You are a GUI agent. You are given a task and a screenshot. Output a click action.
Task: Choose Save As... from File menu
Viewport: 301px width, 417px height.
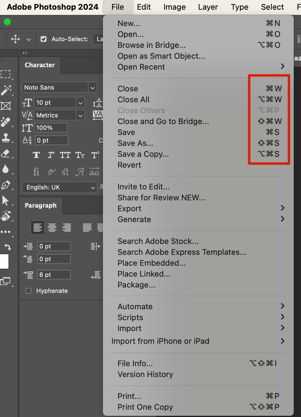click(198, 143)
